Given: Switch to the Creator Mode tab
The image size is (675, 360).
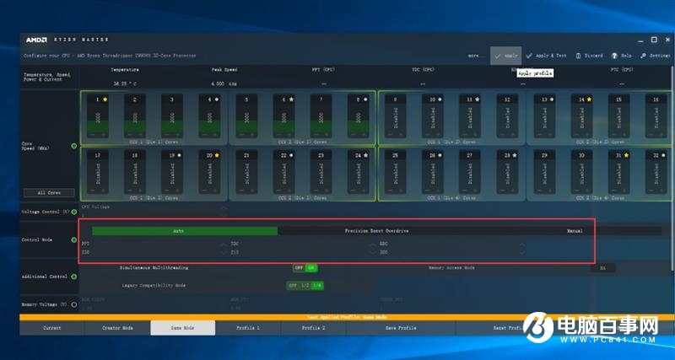Looking at the screenshot, I should (116, 327).
